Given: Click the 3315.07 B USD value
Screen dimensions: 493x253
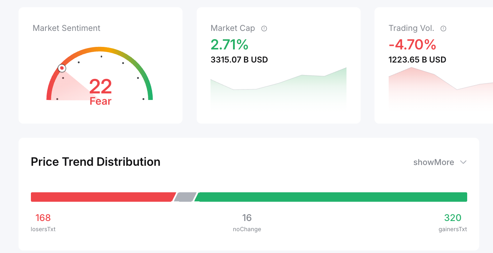Looking at the screenshot, I should [x=239, y=60].
